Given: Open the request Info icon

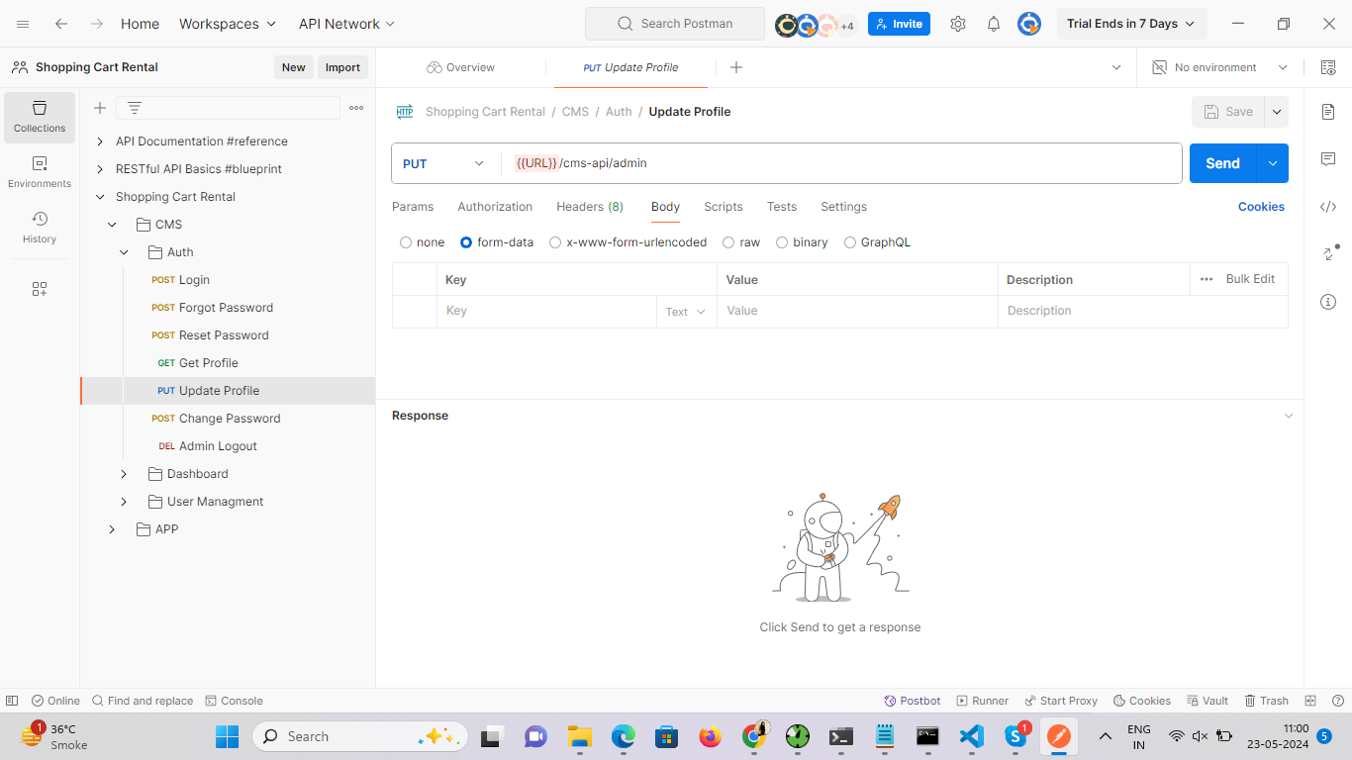Looking at the screenshot, I should 1328,302.
